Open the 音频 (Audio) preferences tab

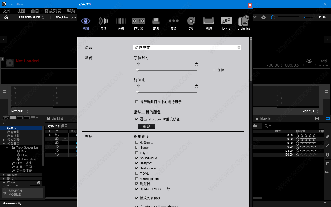pyautogui.click(x=103, y=23)
